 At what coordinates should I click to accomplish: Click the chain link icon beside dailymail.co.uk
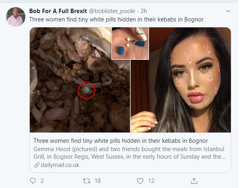point(36,165)
